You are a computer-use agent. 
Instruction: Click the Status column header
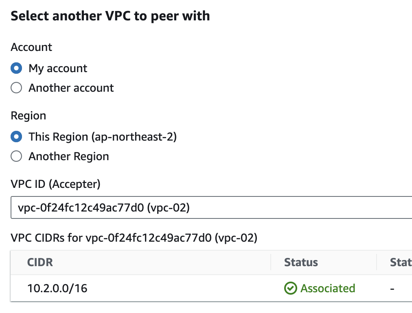pos(301,262)
